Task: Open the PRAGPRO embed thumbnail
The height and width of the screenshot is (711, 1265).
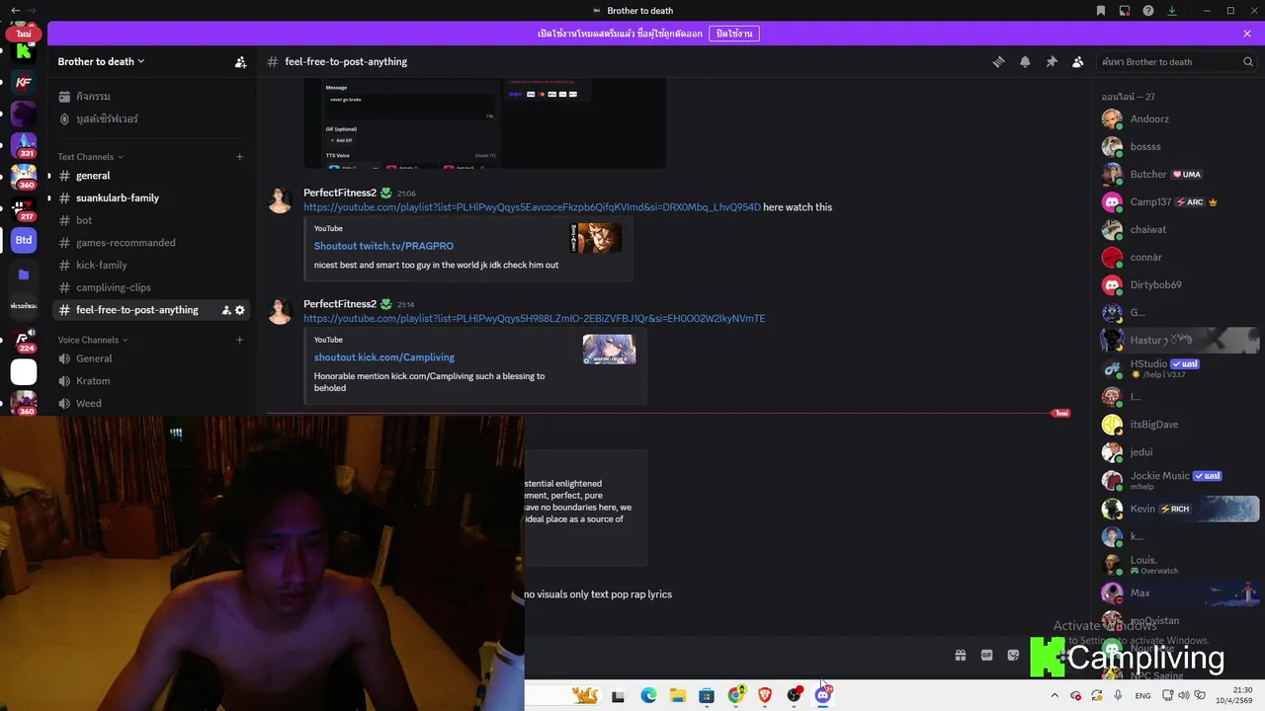Action: [596, 238]
